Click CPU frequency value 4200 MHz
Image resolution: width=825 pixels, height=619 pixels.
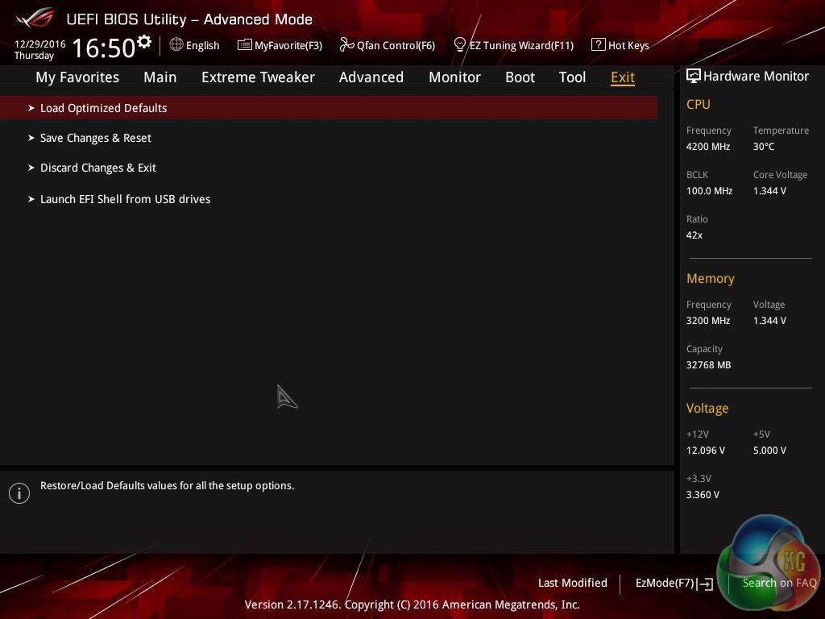707,147
